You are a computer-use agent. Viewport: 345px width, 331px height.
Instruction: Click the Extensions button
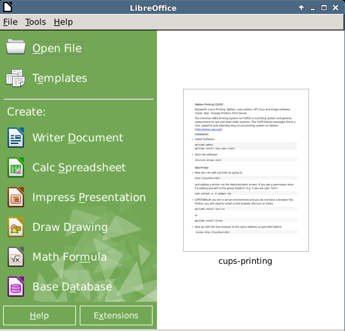click(116, 315)
